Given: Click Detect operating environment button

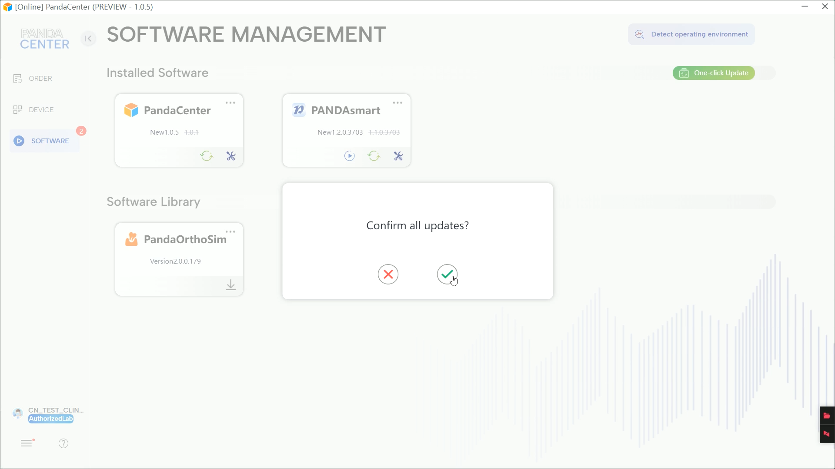Looking at the screenshot, I should click(691, 34).
